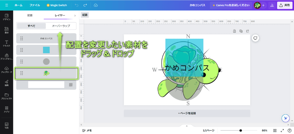Click drag handle of かめコンパス layer
The image size is (294, 134).
click(22, 38)
